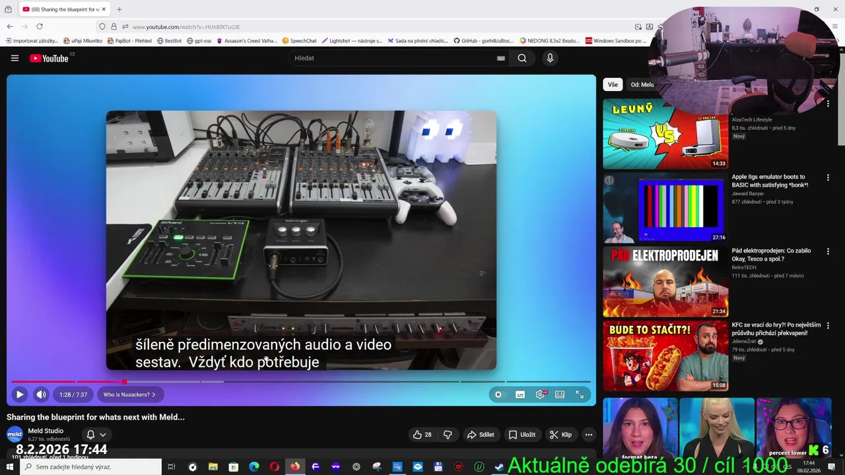Screen dimensions: 845x475
Task: Open the YouTube hamburger guide menu
Action: tap(15, 58)
